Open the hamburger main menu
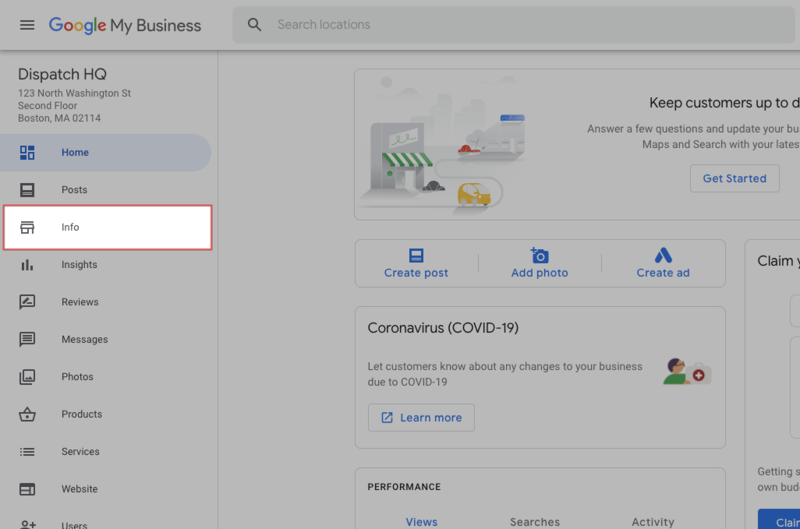Viewport: 800px width, 529px height. pyautogui.click(x=27, y=25)
